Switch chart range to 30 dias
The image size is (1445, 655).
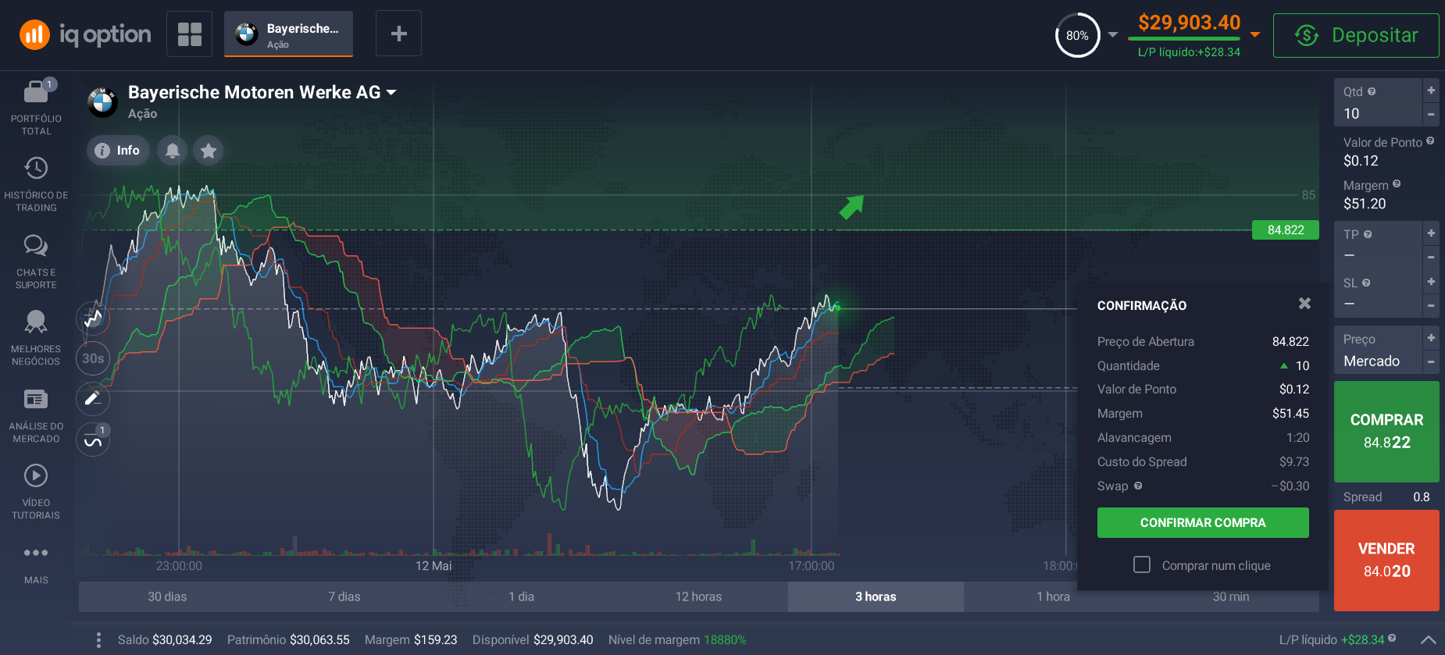[x=167, y=596]
